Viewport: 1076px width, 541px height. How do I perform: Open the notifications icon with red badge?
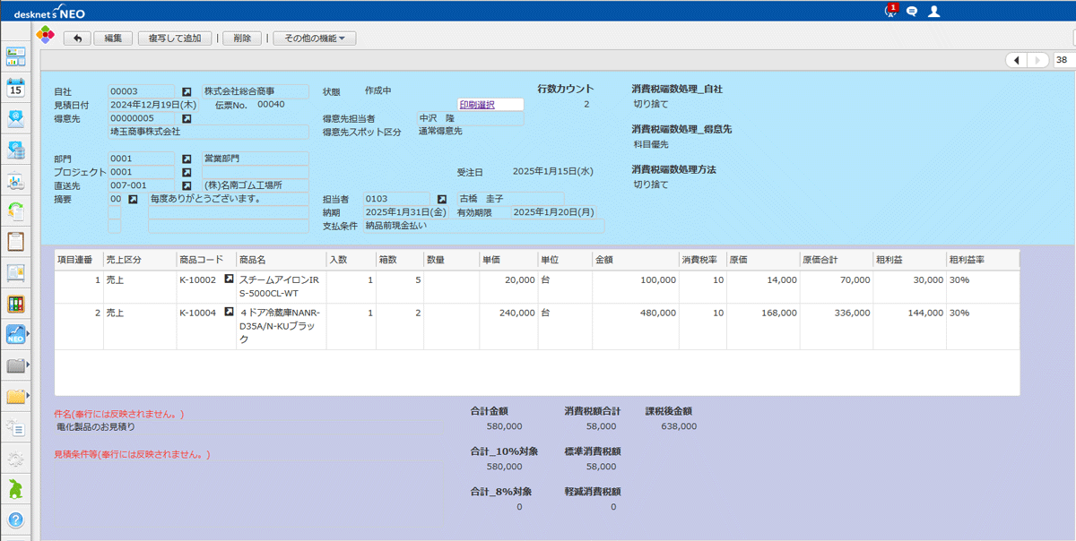[x=890, y=11]
